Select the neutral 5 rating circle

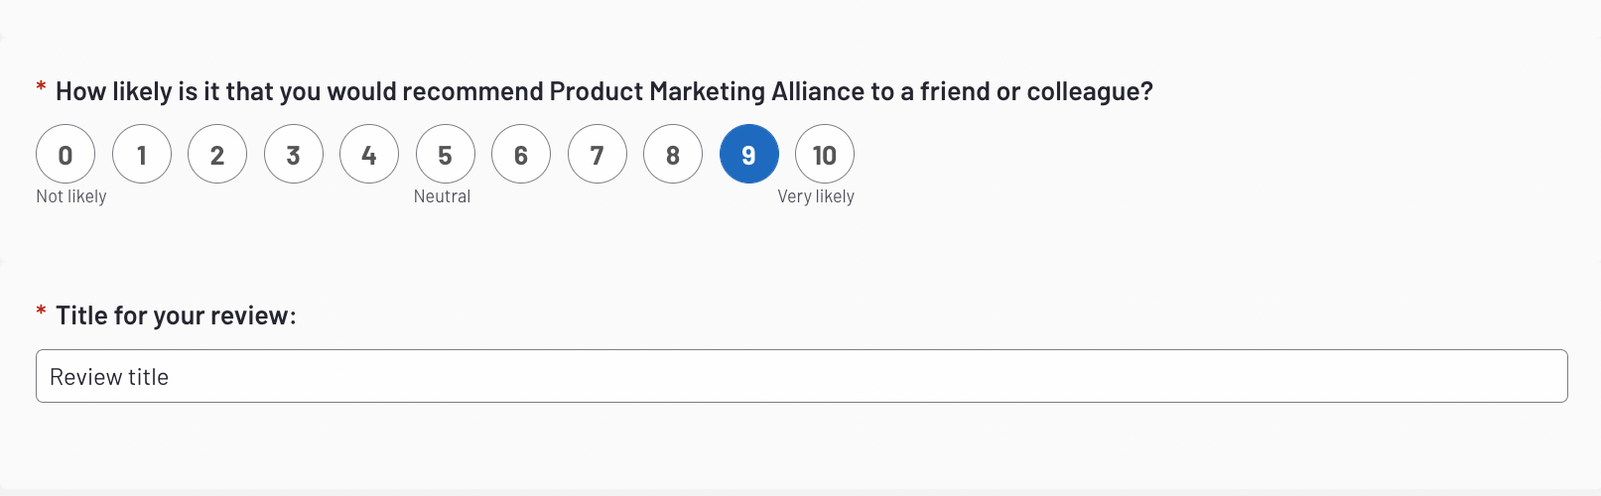pyautogui.click(x=446, y=154)
